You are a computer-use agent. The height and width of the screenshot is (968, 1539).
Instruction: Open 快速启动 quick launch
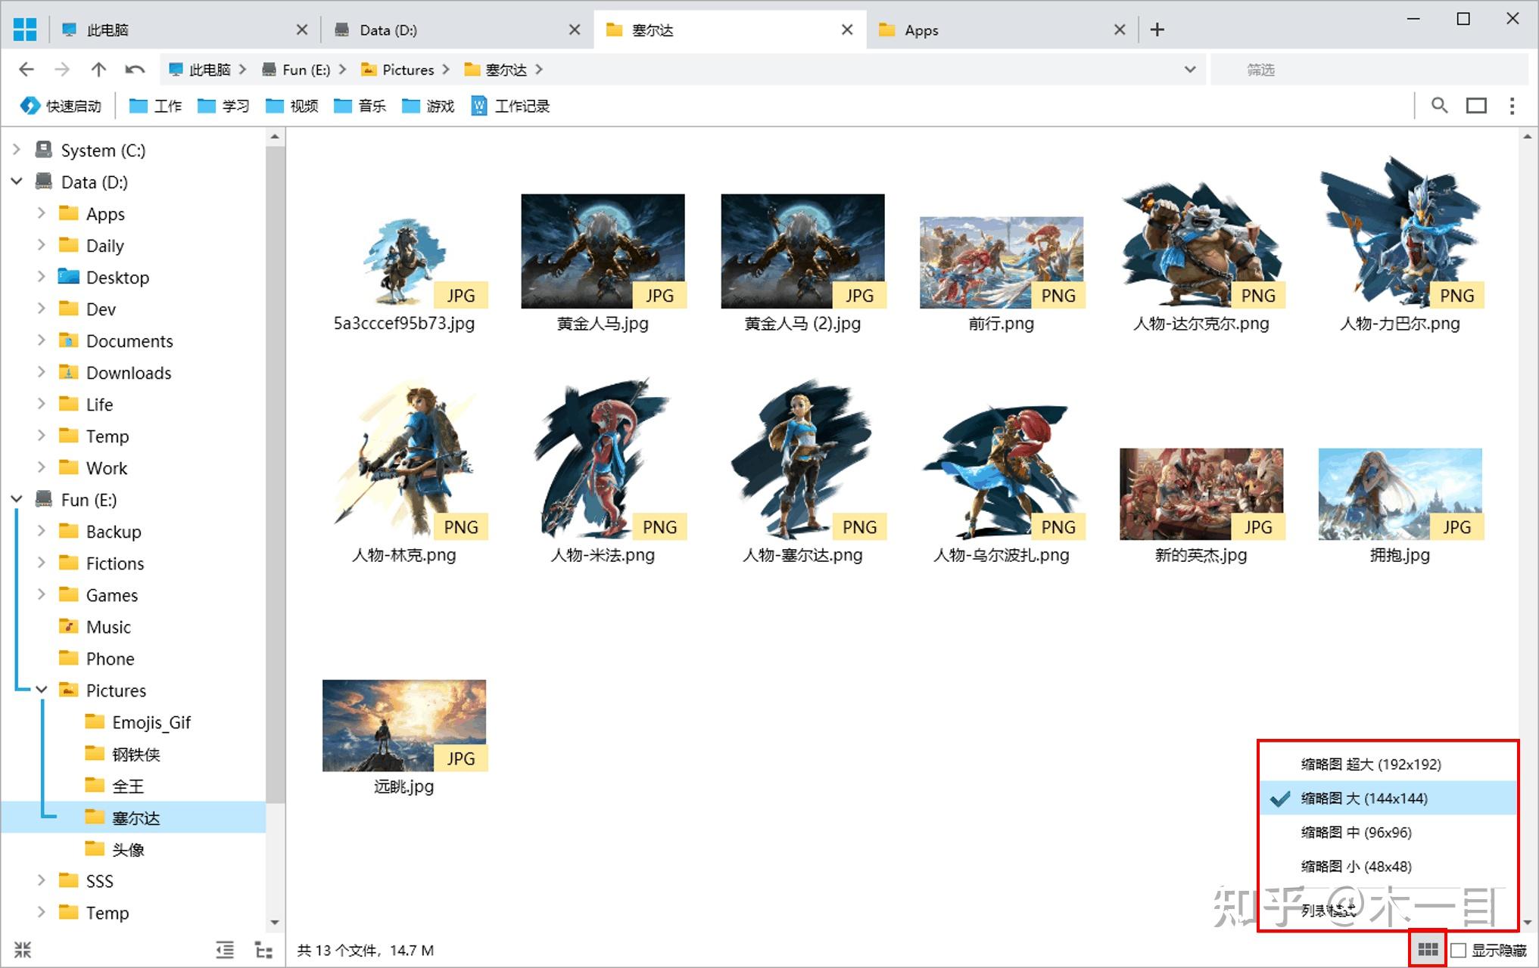61,106
